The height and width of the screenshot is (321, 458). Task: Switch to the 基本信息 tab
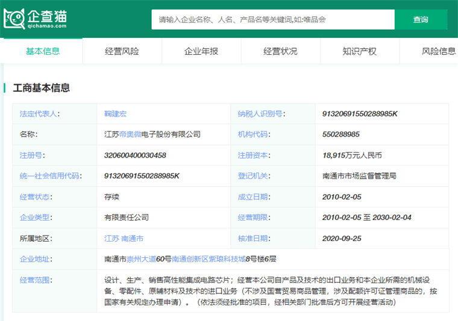[43, 51]
